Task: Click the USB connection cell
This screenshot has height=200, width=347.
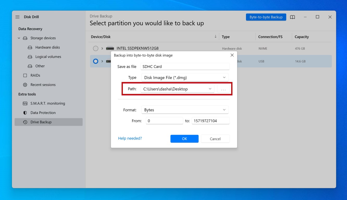Action: click(261, 61)
